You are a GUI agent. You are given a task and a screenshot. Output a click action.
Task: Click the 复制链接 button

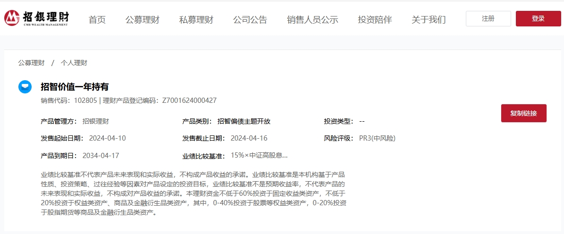(524, 113)
